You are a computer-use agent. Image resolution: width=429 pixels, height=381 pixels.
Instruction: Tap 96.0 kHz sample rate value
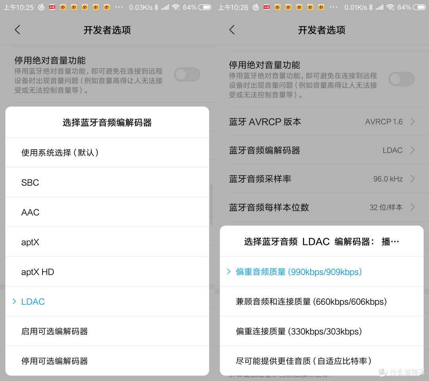tap(388, 179)
